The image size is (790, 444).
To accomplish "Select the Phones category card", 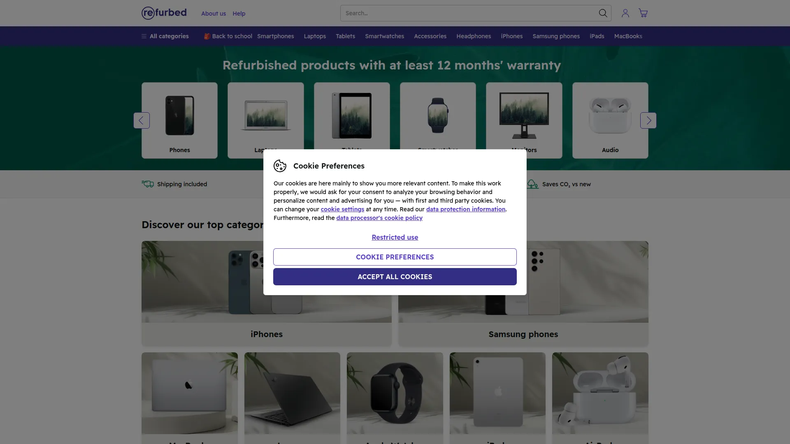I will [180, 120].
